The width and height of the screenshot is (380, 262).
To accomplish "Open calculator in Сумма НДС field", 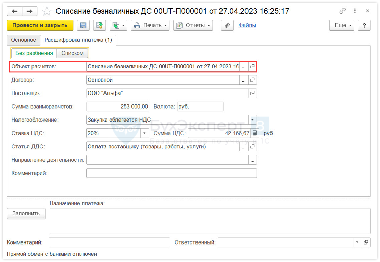I will tap(255, 133).
